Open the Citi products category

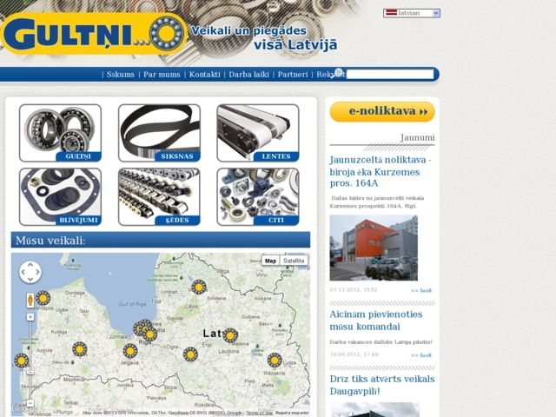(258, 197)
